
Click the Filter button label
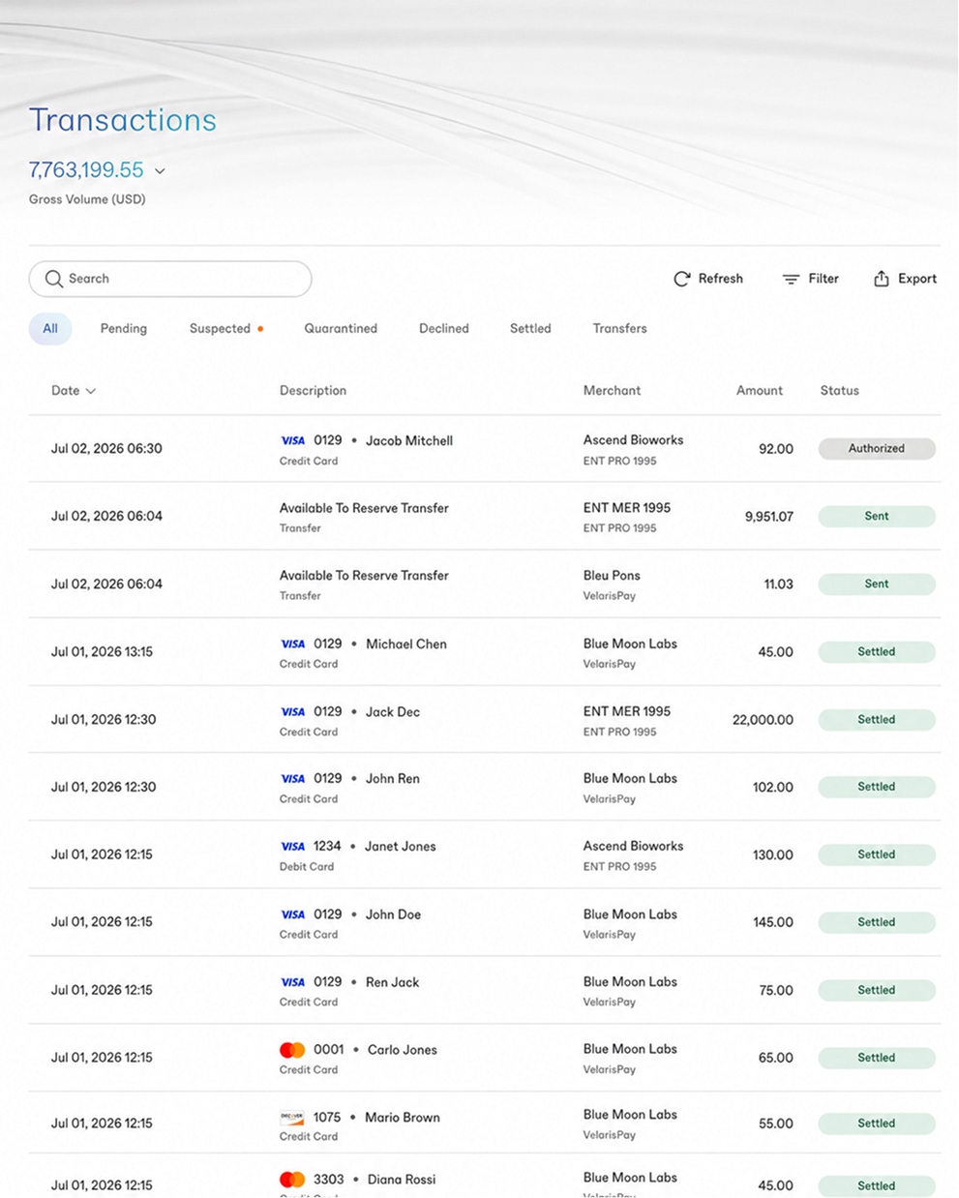coord(824,279)
